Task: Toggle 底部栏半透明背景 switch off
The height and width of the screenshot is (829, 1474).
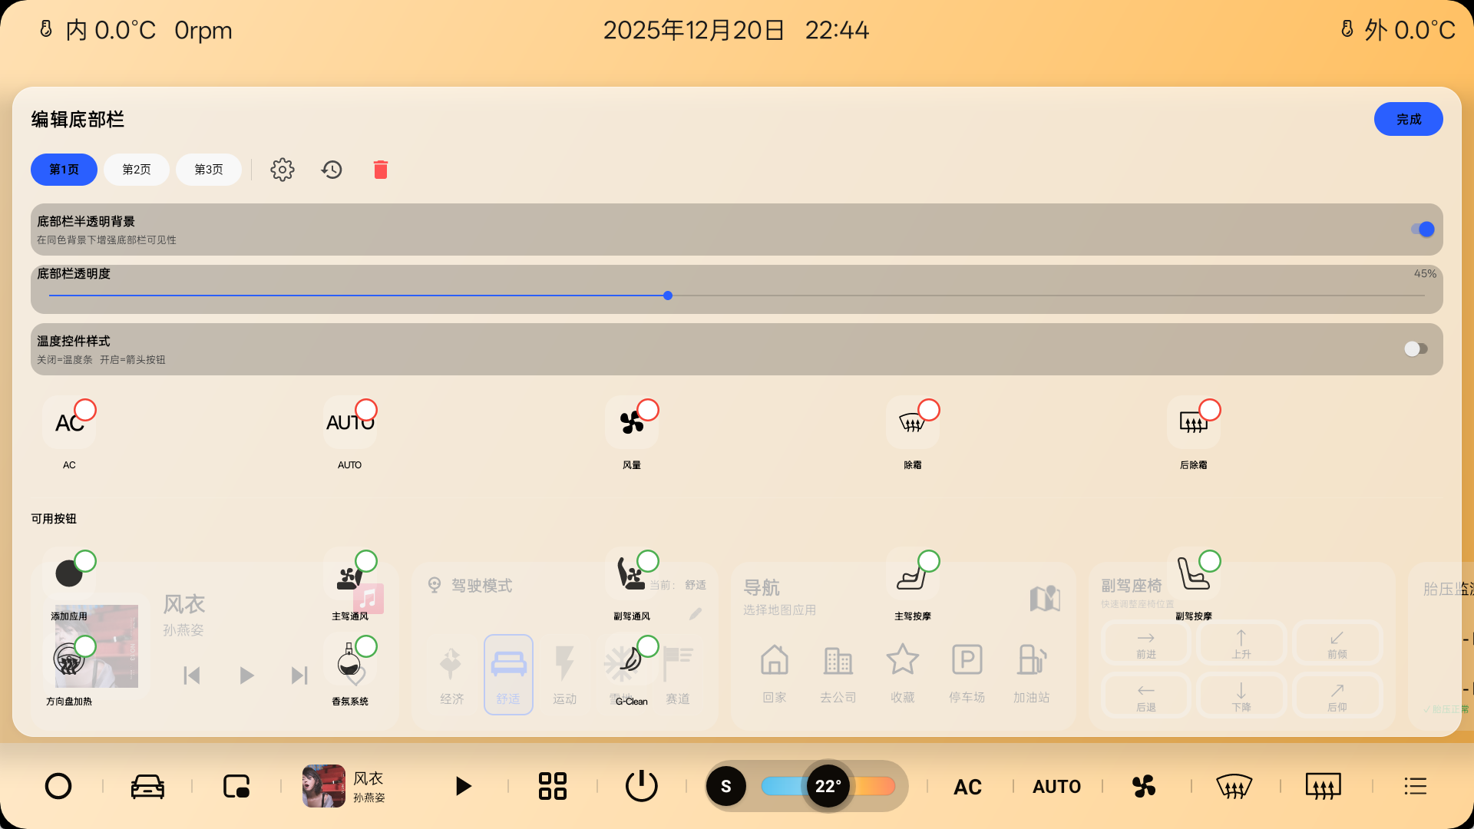Action: click(x=1422, y=230)
